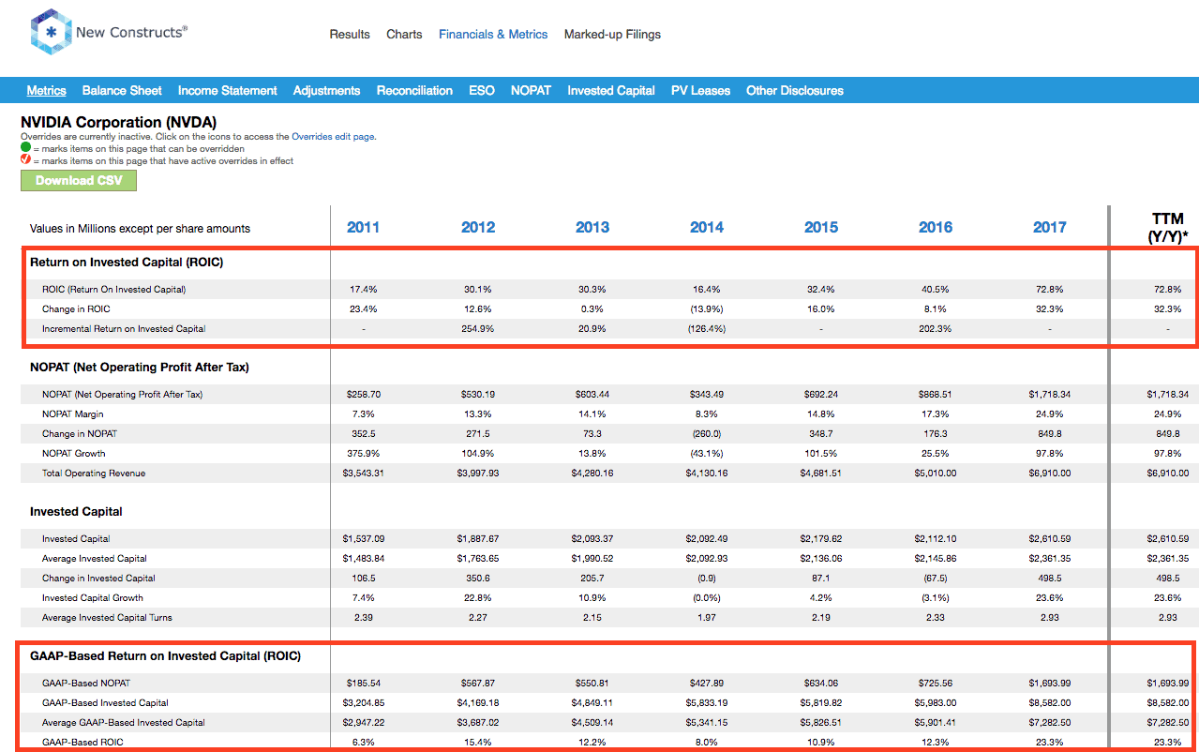Open the Results page
This screenshot has height=752, width=1199.
coord(350,35)
